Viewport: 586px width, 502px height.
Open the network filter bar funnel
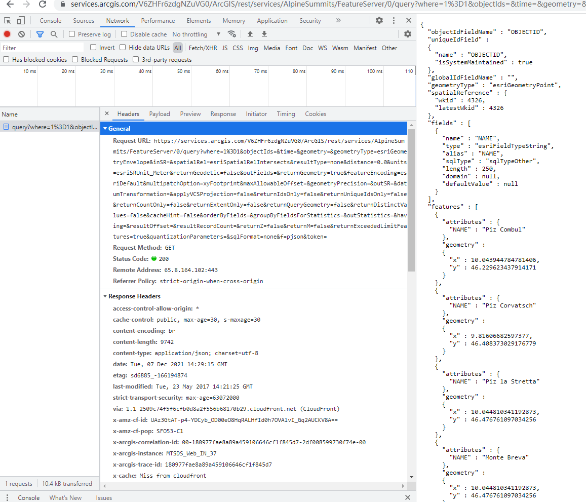click(x=40, y=34)
